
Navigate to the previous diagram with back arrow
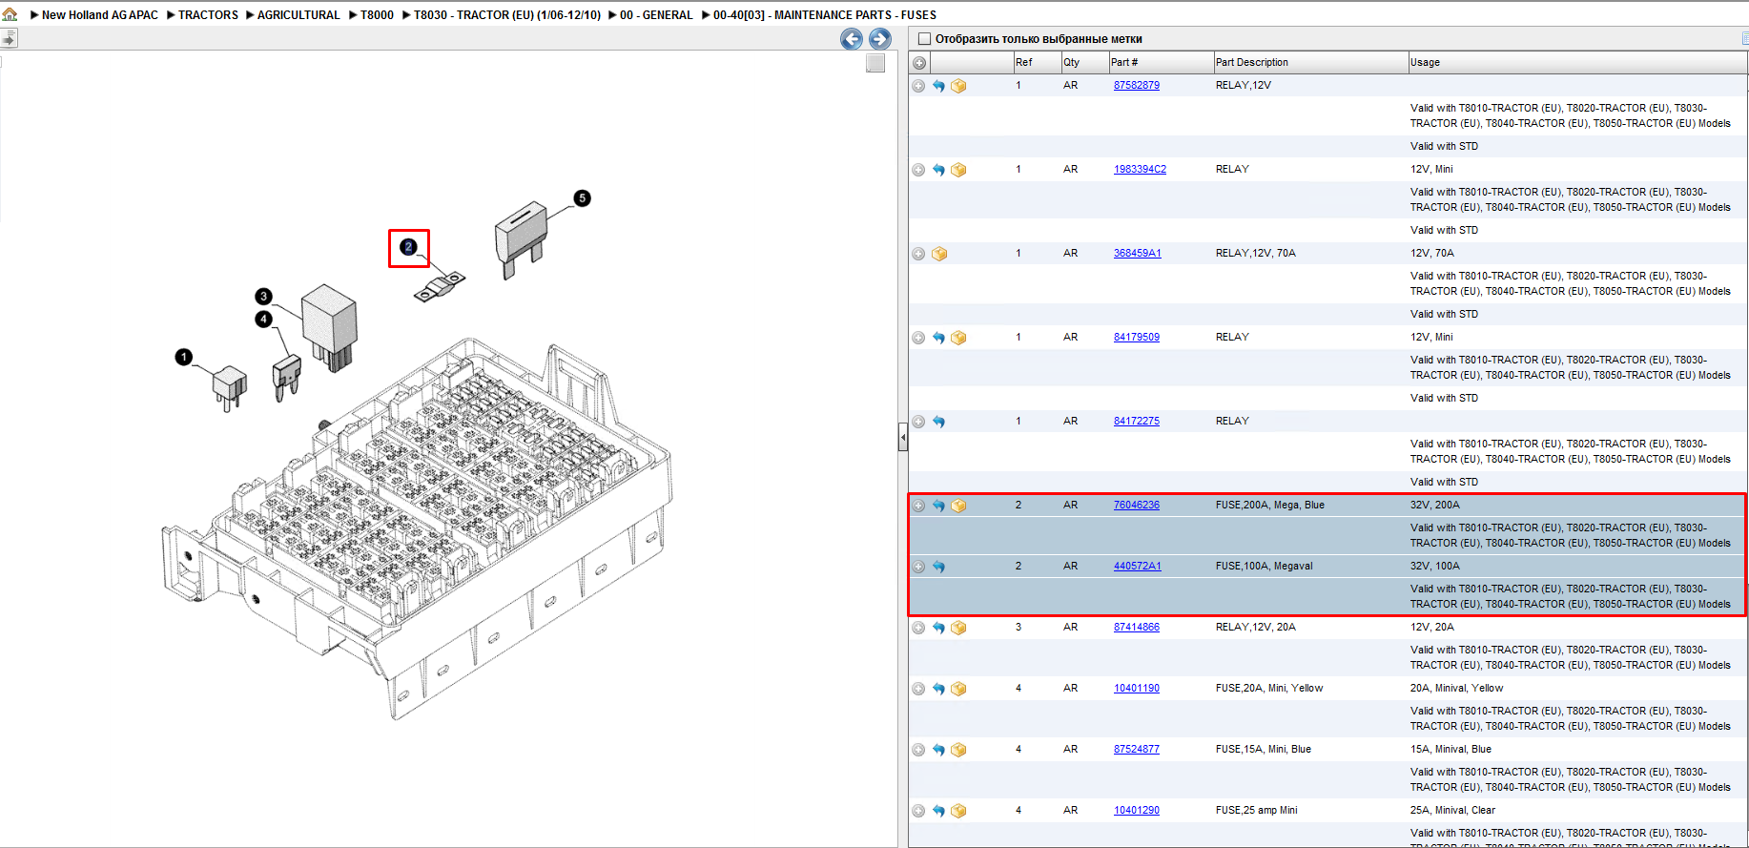click(852, 39)
